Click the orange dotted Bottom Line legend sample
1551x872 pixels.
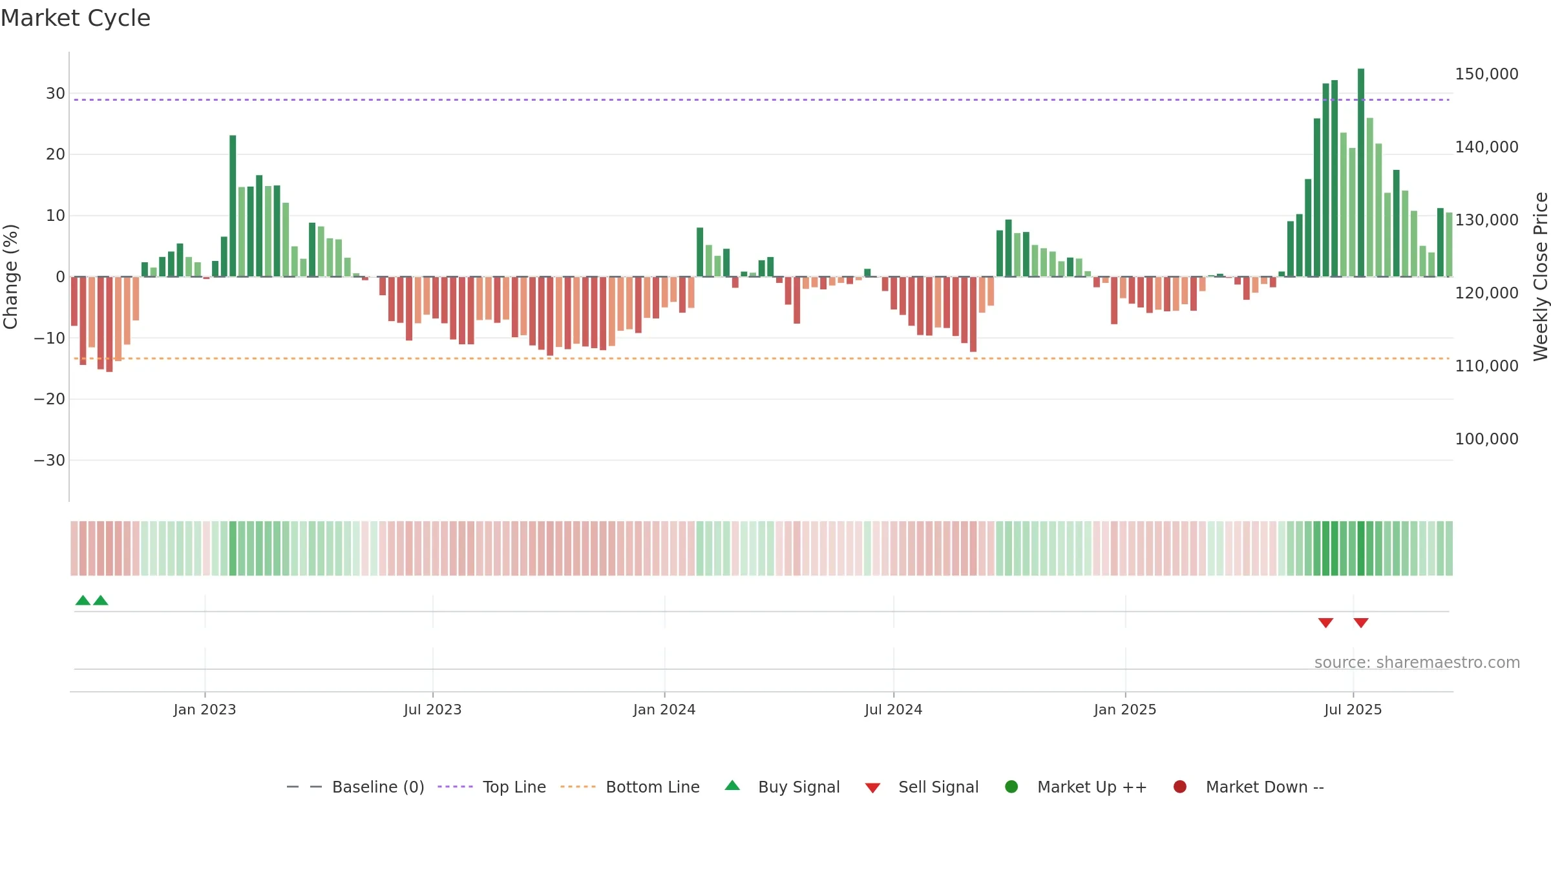pyautogui.click(x=578, y=787)
